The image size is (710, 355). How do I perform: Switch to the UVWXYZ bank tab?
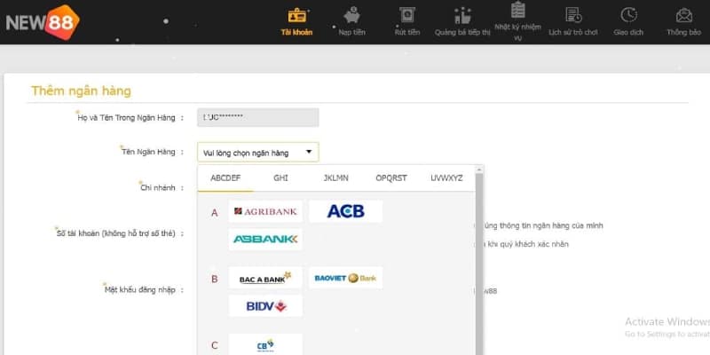click(x=446, y=178)
